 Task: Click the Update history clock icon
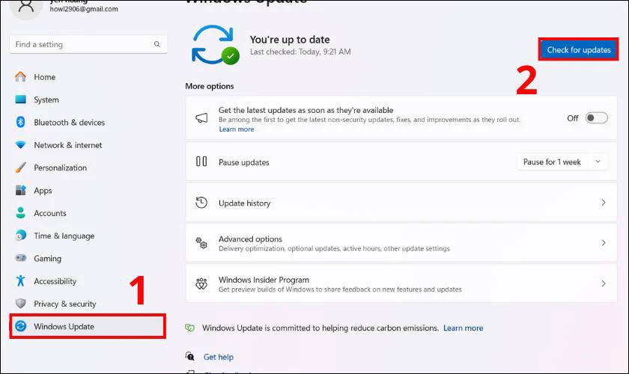coord(201,203)
